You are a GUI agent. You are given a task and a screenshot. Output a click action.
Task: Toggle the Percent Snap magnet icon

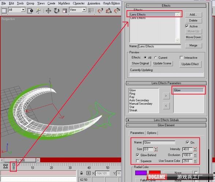tap(117, 11)
